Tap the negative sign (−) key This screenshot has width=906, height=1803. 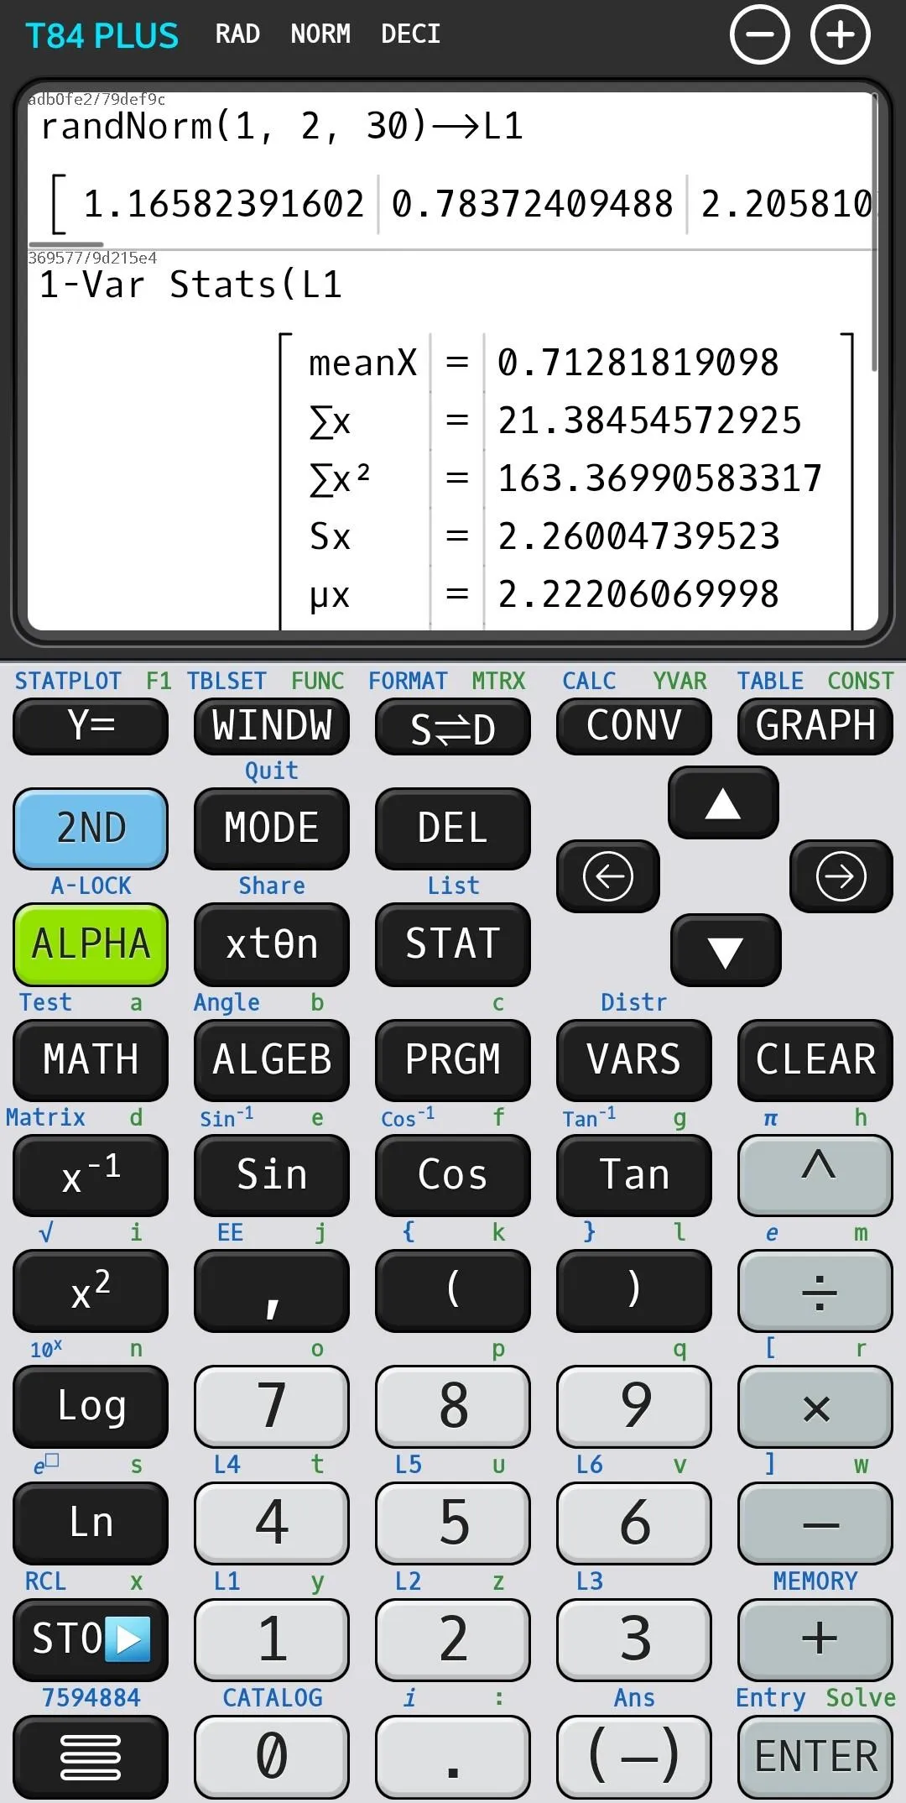point(634,1757)
